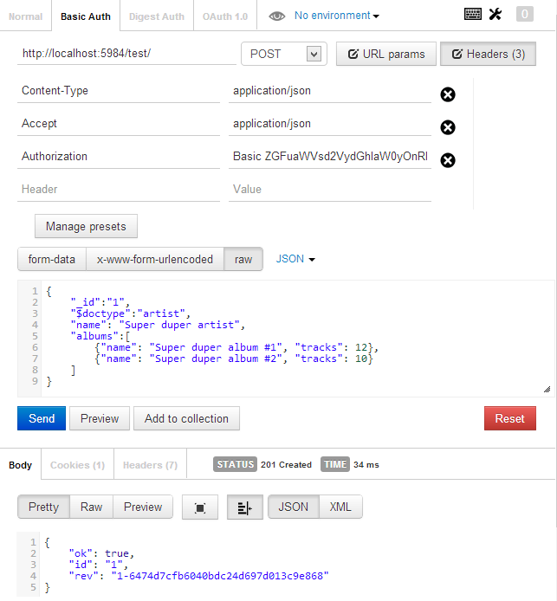Toggle line wrap icon in response toolbar
Viewport: 557px width, 601px height.
coord(245,507)
